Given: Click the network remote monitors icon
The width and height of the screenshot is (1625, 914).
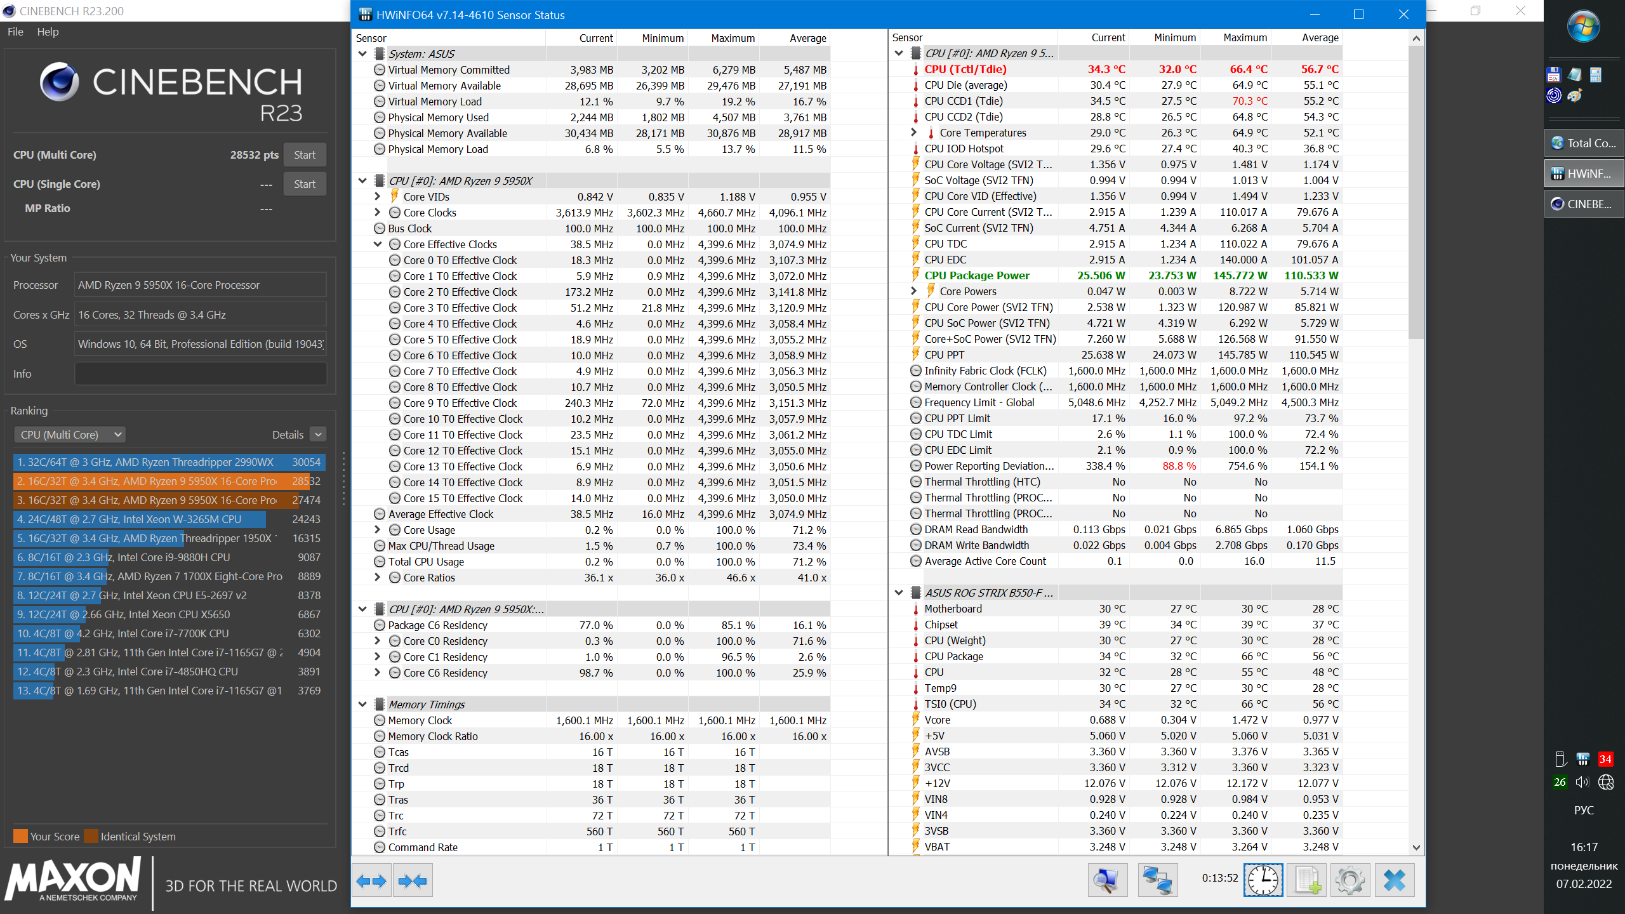Looking at the screenshot, I should (x=1157, y=880).
